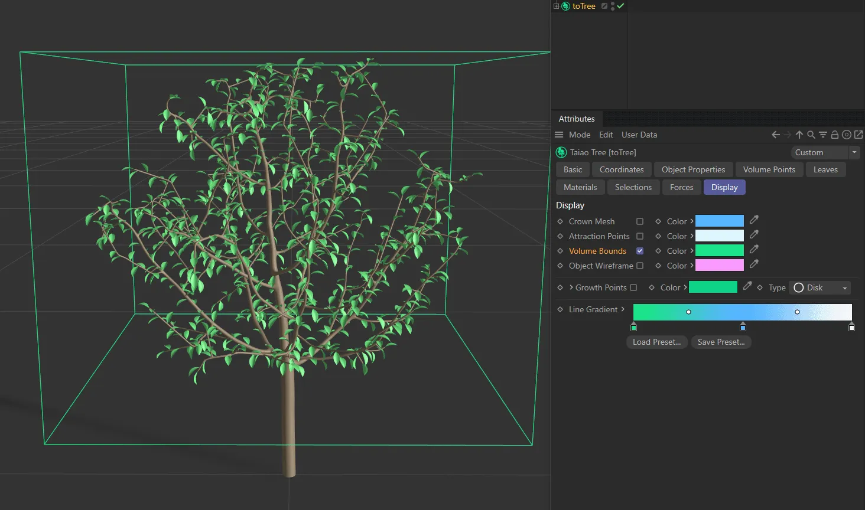Switch to the Leaves tab
The width and height of the screenshot is (865, 510).
click(825, 169)
